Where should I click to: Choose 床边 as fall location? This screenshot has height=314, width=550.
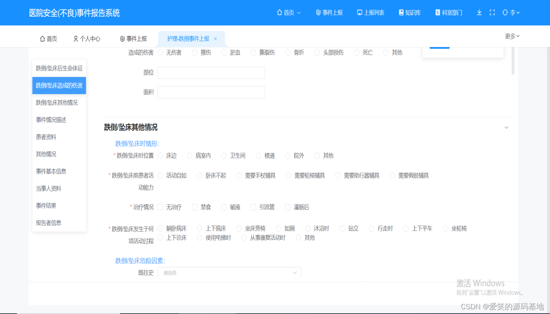[160, 156]
